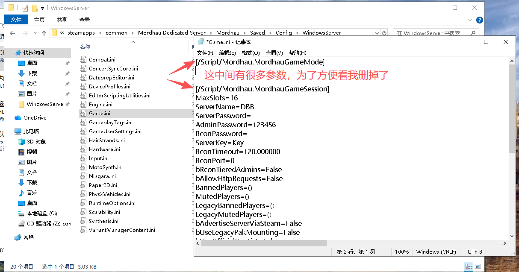The width and height of the screenshot is (519, 272).
Task: Click the blue Explorer help icon
Action: tap(480, 20)
